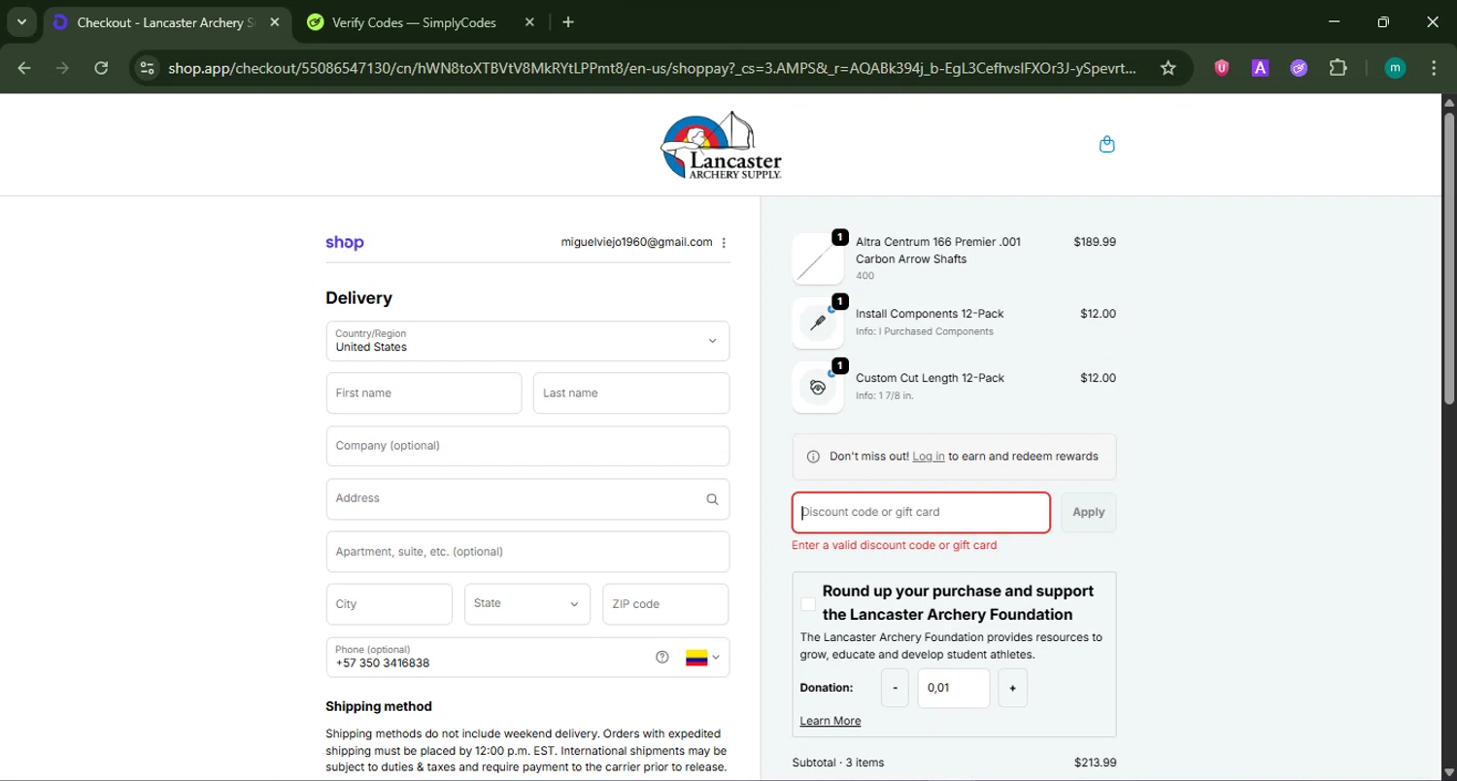Decrease donation with minus button
This screenshot has width=1457, height=781.
tap(896, 688)
